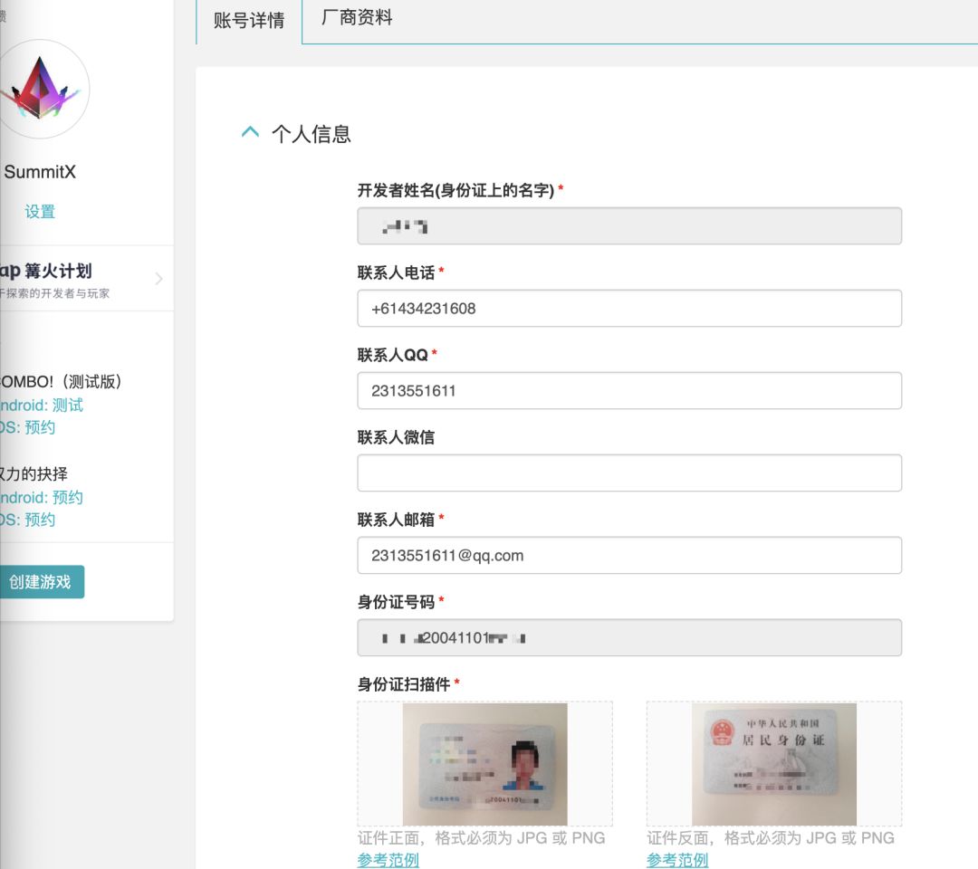
Task: Click the 开发者姓名 input field
Action: click(x=629, y=225)
